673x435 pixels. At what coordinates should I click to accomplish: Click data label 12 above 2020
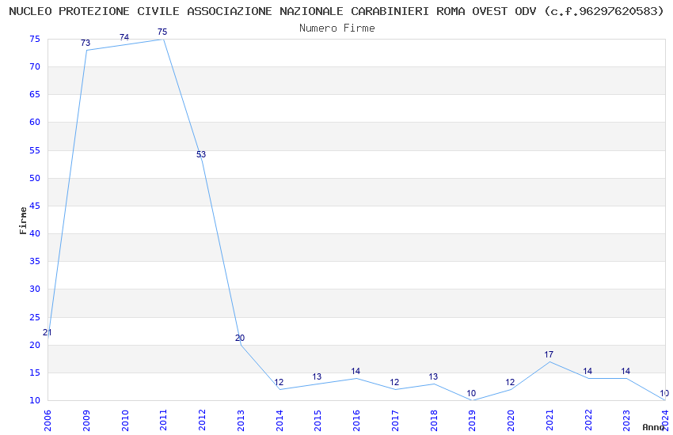coord(510,382)
